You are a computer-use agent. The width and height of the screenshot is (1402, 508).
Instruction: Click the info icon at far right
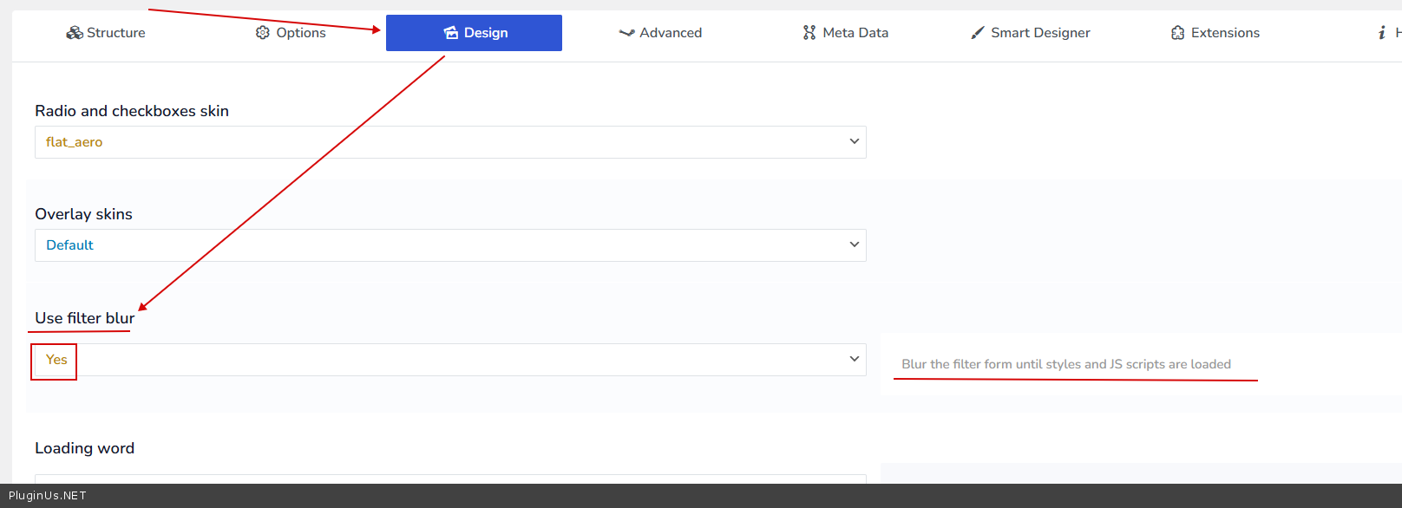pos(1382,33)
